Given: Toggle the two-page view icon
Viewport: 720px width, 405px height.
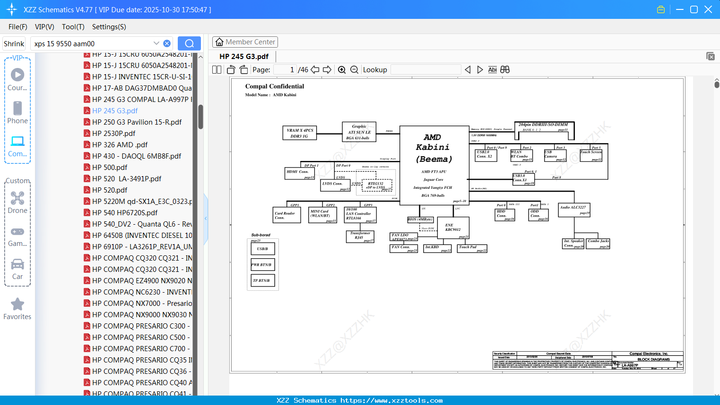Looking at the screenshot, I should click(217, 70).
